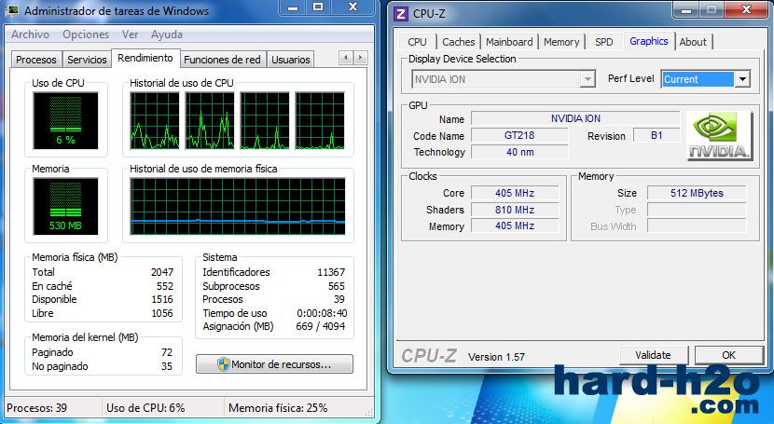Image resolution: width=774 pixels, height=424 pixels.
Task: Click the Technology value 40 nm
Action: pos(519,152)
